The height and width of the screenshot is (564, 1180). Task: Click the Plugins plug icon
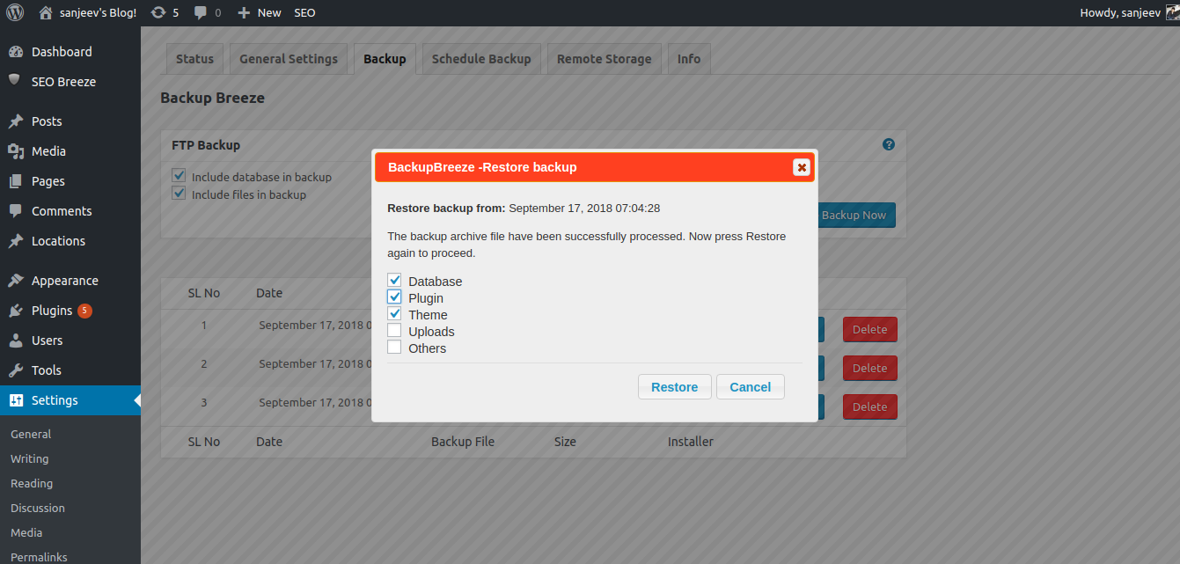click(15, 311)
